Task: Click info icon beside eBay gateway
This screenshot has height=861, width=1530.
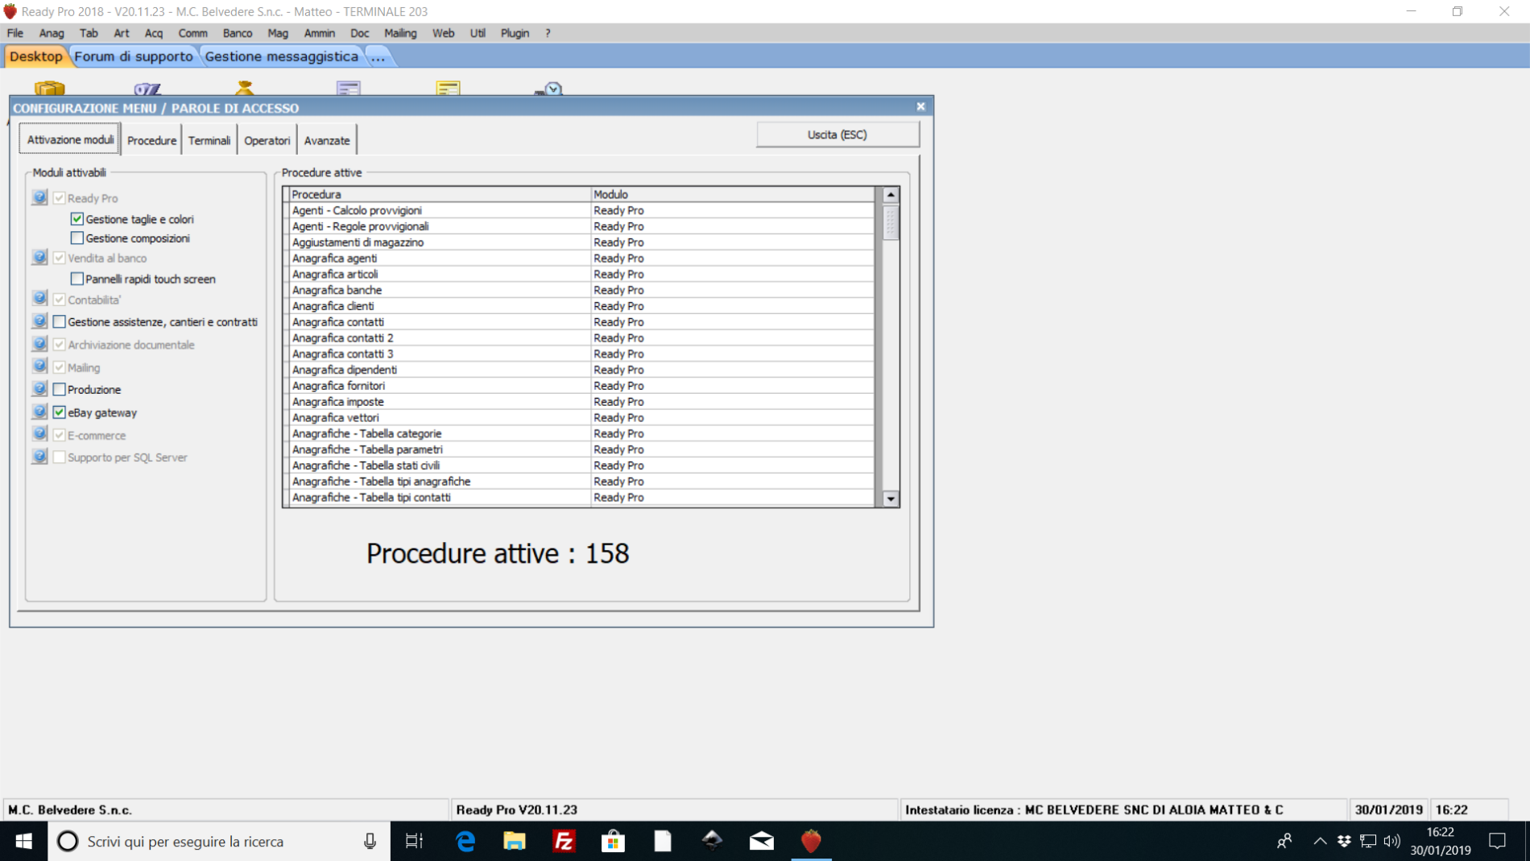Action: pos(39,412)
